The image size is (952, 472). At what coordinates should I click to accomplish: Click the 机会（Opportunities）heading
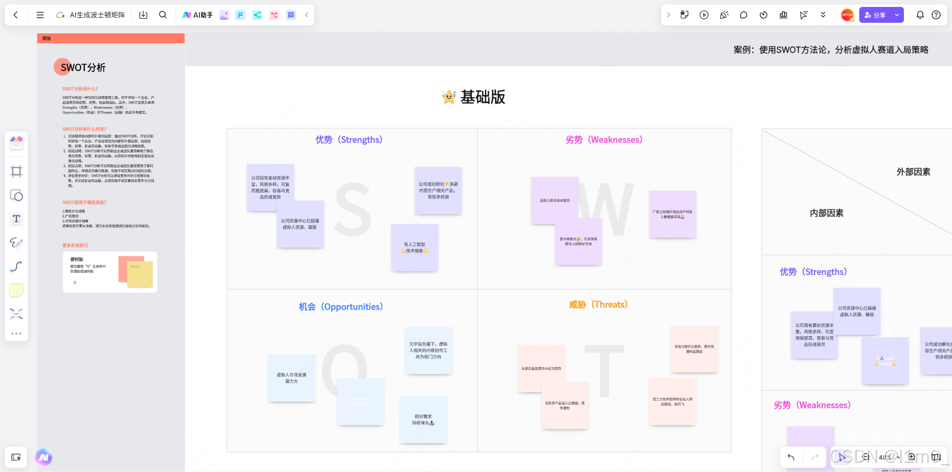(341, 307)
